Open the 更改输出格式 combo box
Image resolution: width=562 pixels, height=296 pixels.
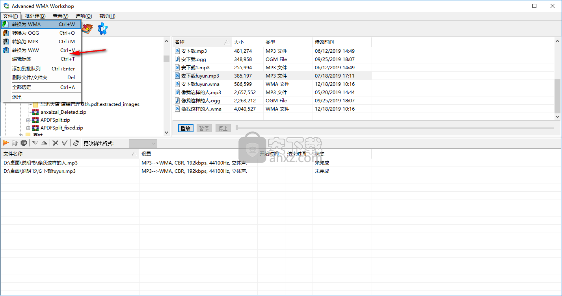[x=143, y=143]
